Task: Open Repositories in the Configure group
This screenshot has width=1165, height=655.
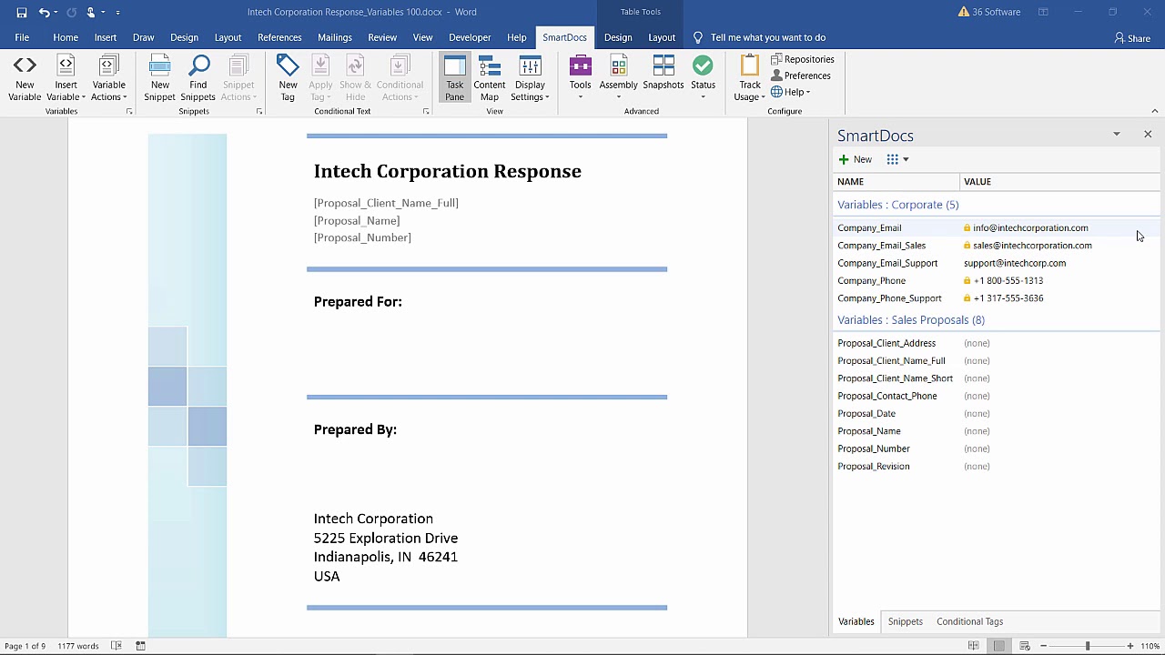Action: pyautogui.click(x=803, y=59)
